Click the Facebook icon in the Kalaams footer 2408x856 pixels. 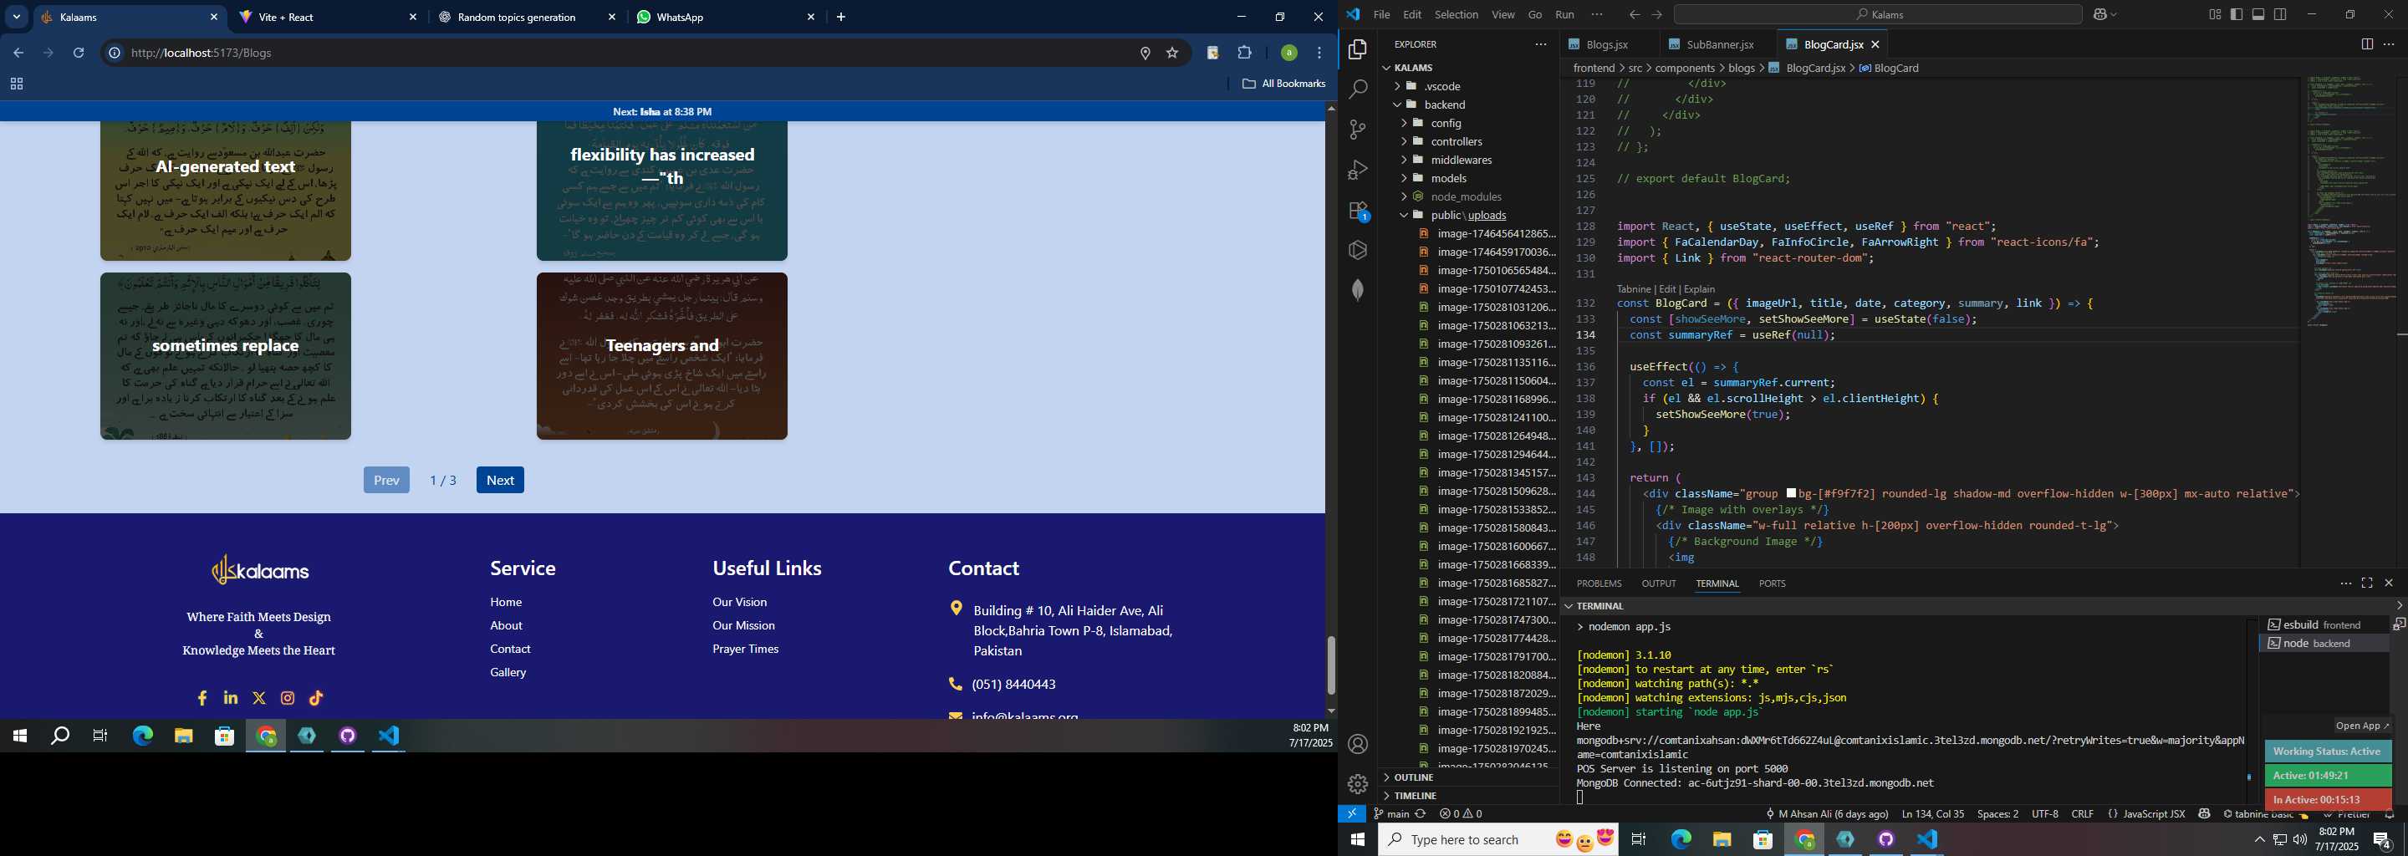pyautogui.click(x=202, y=698)
